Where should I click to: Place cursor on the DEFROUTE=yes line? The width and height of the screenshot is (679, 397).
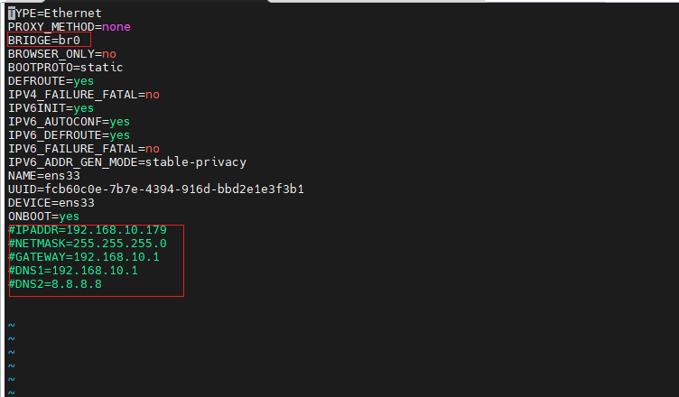51,81
